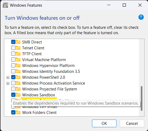Turn off the Work Folders Client checkbox
The height and width of the screenshot is (131, 148).
coord(13,113)
